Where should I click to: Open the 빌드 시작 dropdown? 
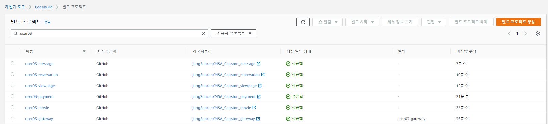(362, 22)
